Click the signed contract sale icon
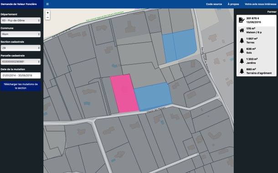Image resolution: width=278 pixels, height=173 pixels. coord(242,20)
